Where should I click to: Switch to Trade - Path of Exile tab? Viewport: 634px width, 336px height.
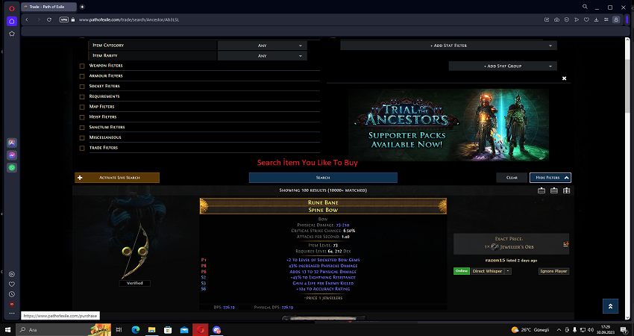(48, 7)
